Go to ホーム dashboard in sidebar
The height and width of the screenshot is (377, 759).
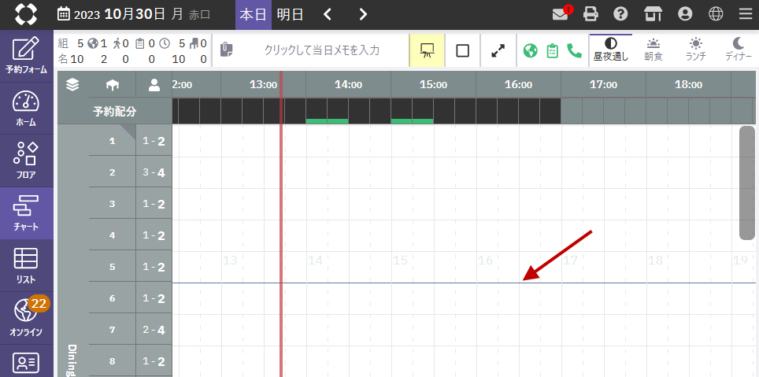(x=26, y=108)
